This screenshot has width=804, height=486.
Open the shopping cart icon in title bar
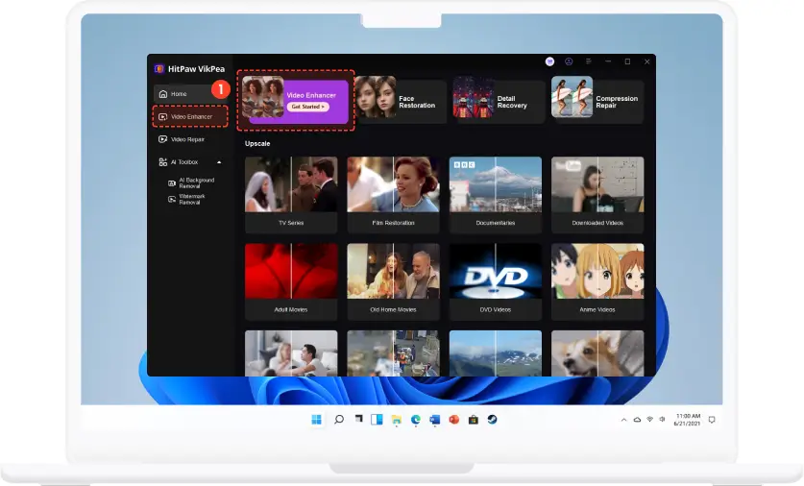click(x=549, y=61)
